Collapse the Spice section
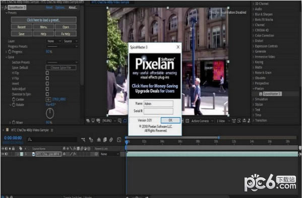The image size is (302, 198). coord(7,57)
